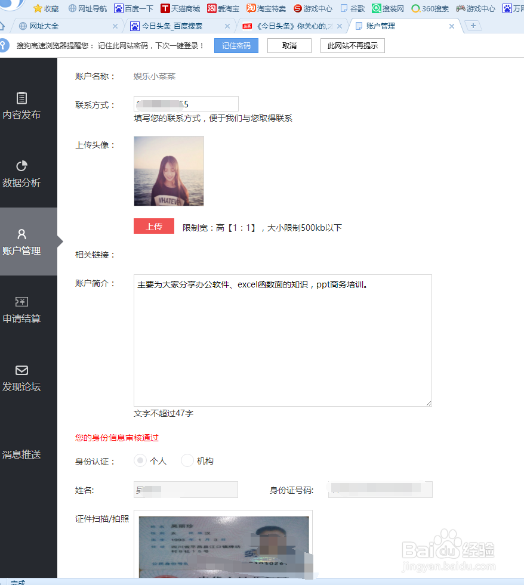Click the 联系方式 contact input field
The image size is (524, 585).
click(x=185, y=103)
